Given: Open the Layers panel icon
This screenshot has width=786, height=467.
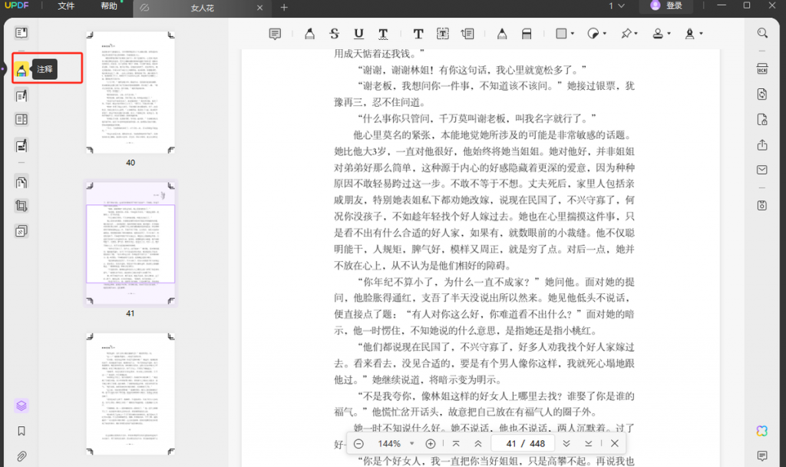Looking at the screenshot, I should 21,406.
